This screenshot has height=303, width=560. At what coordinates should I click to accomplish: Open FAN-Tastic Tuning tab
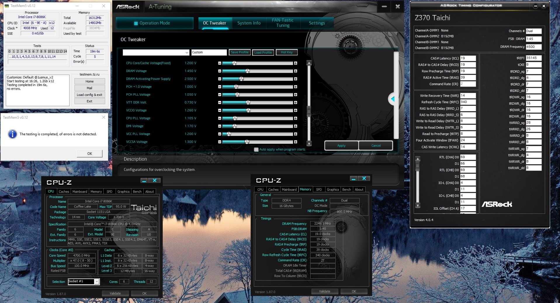[283, 23]
